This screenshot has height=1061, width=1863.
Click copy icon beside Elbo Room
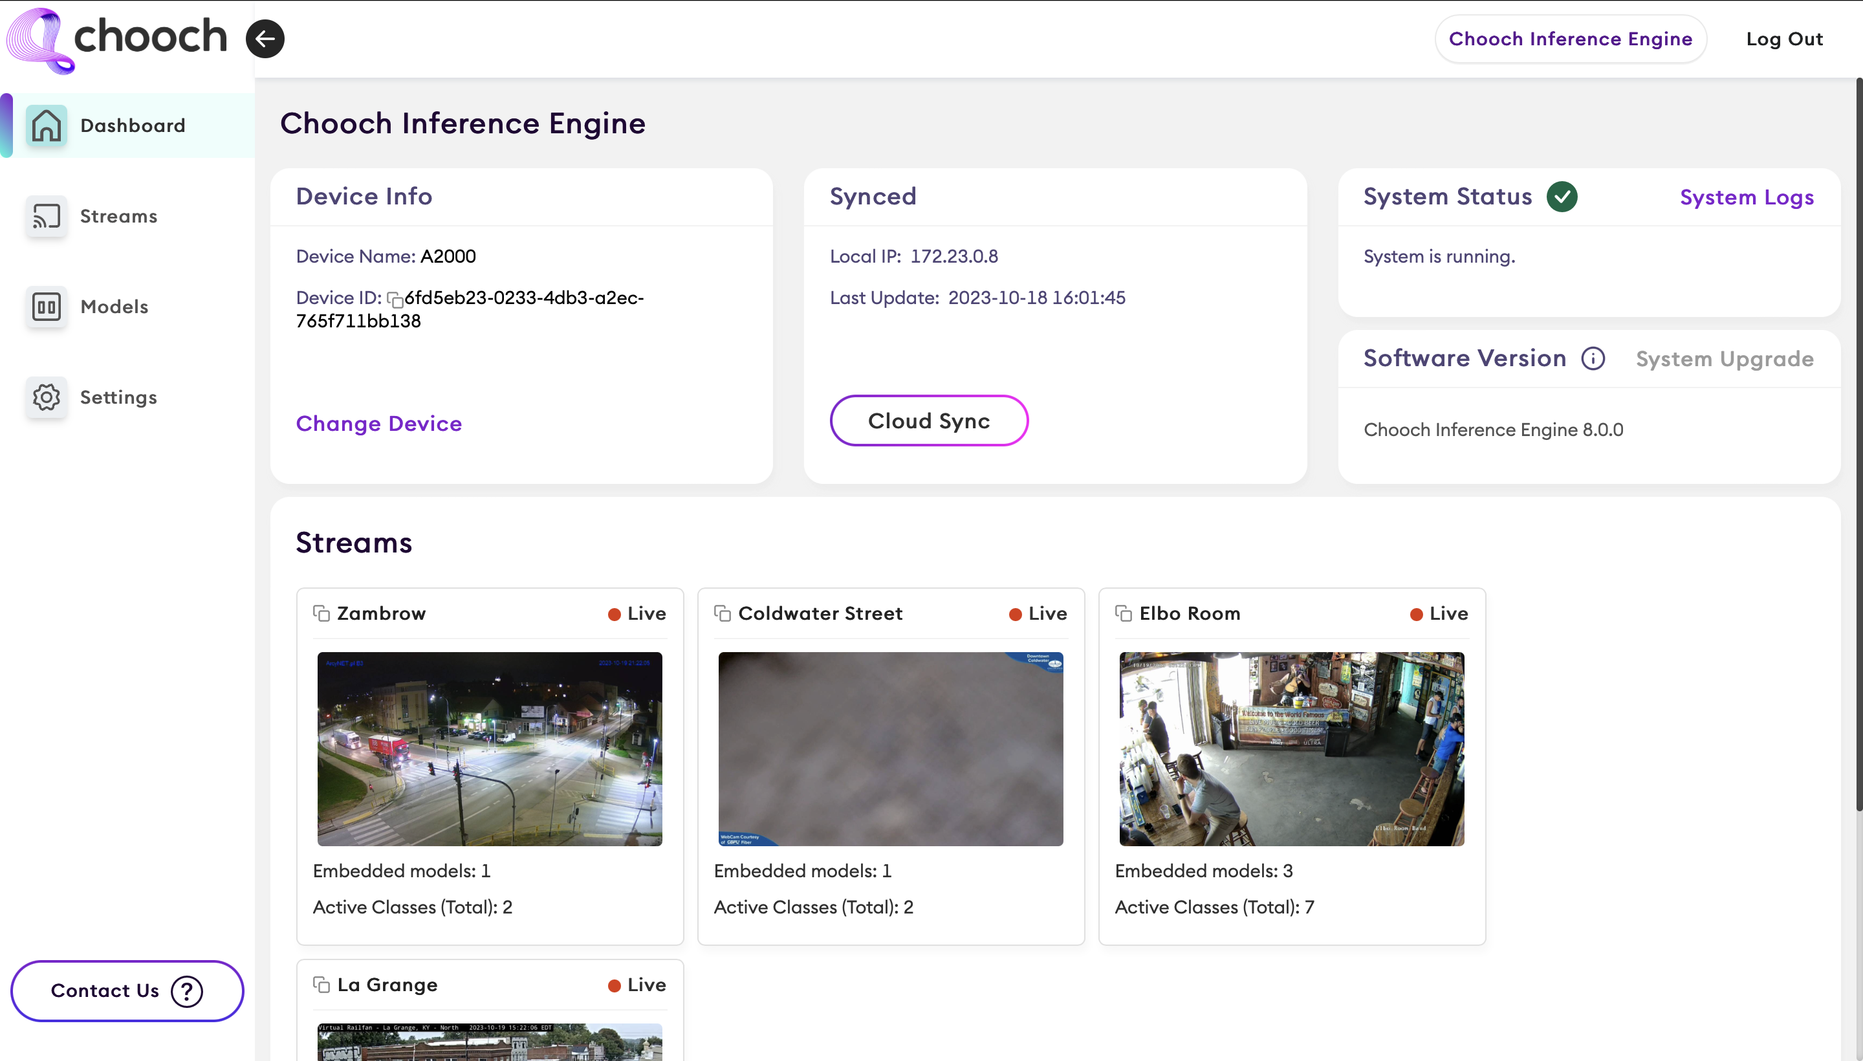click(x=1124, y=613)
